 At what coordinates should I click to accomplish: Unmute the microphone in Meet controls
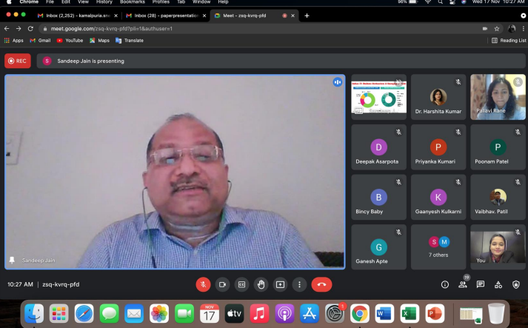(203, 284)
